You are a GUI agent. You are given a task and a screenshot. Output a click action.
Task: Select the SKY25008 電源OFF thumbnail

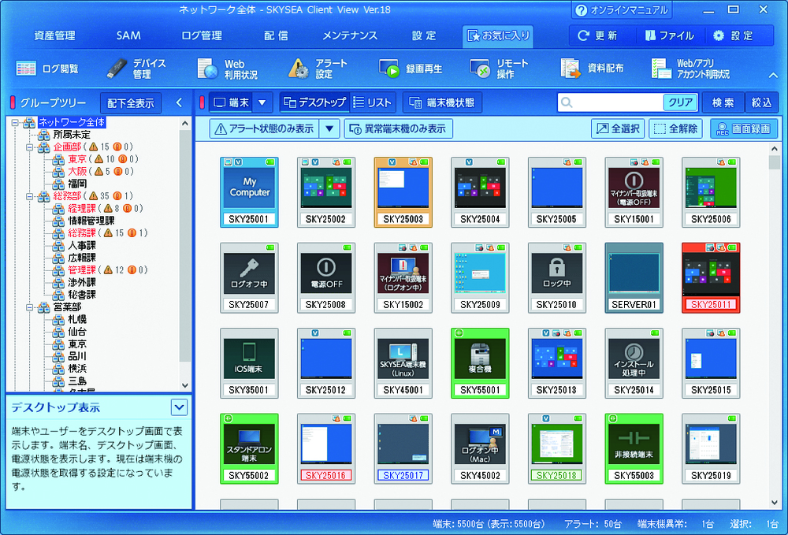[326, 278]
